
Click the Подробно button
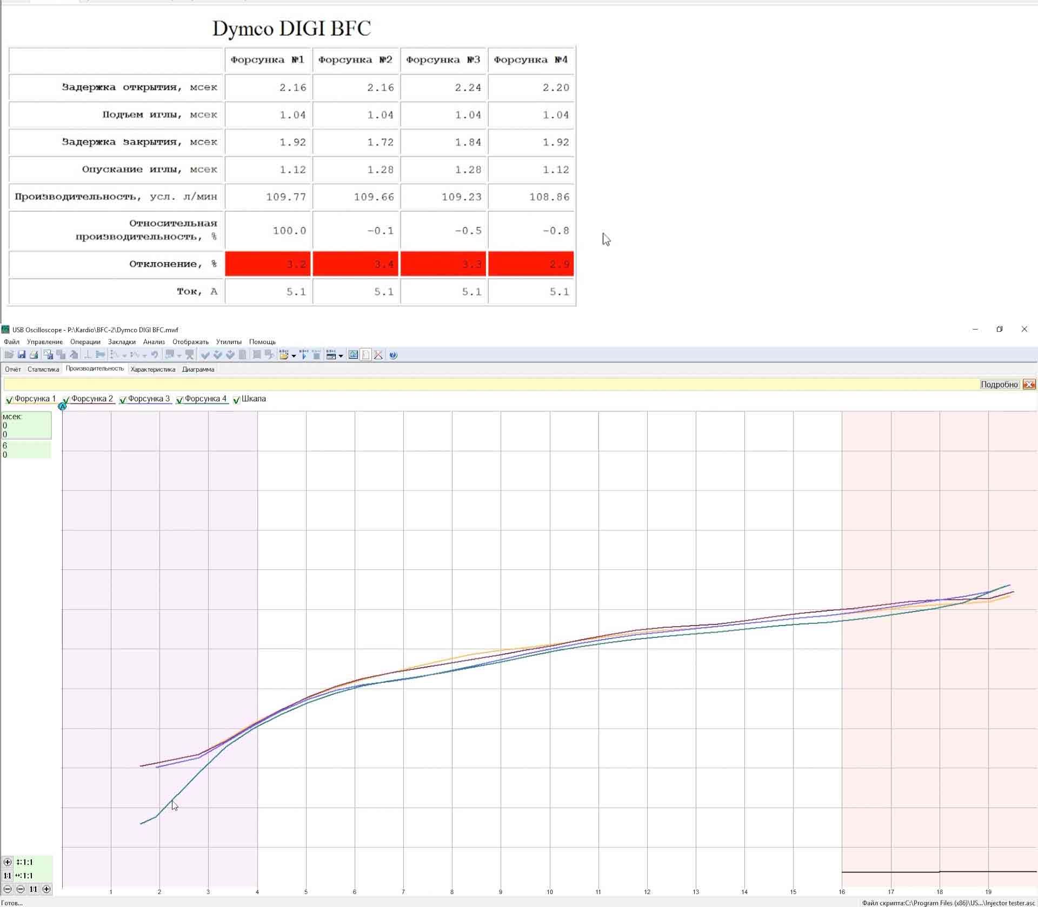tap(999, 384)
